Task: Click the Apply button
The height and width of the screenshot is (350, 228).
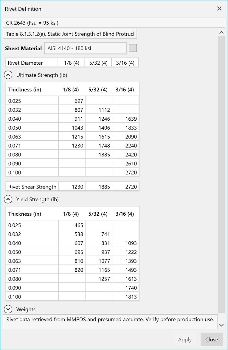Action: point(185,340)
